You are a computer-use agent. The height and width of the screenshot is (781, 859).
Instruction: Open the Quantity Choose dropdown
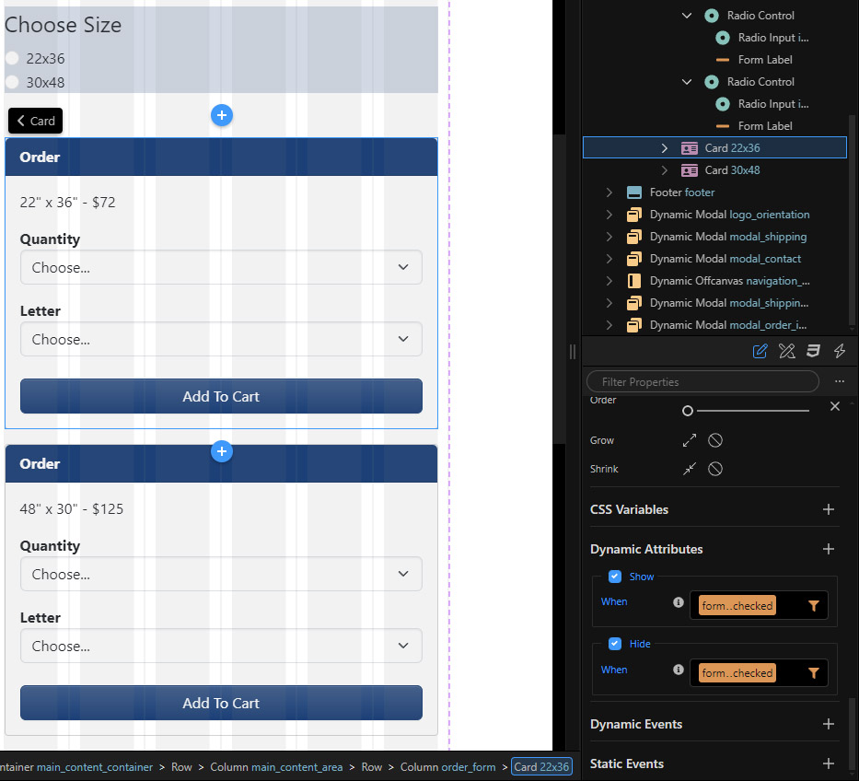[x=221, y=267]
